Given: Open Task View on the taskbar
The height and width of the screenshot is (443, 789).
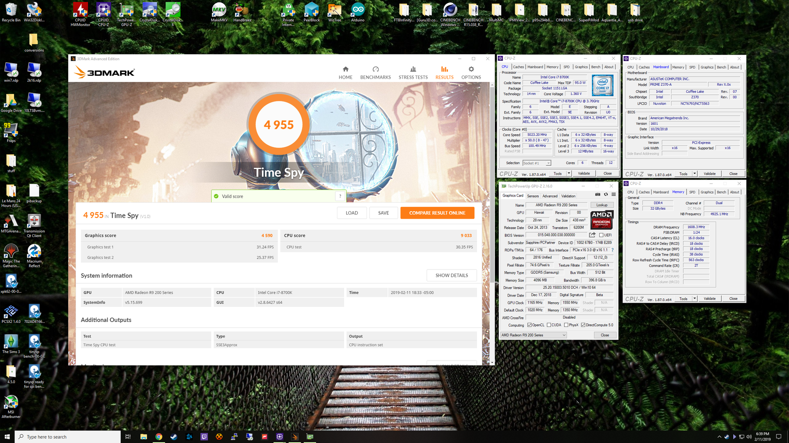Looking at the screenshot, I should [128, 436].
